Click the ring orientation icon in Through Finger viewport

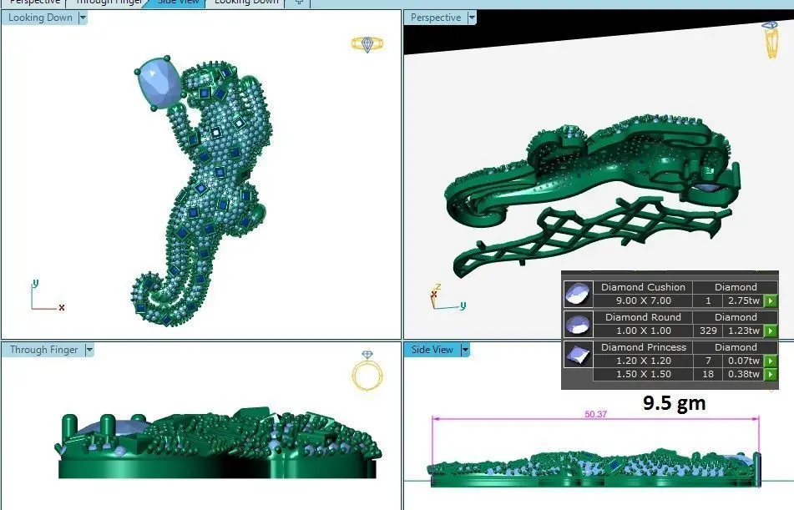pyautogui.click(x=367, y=371)
